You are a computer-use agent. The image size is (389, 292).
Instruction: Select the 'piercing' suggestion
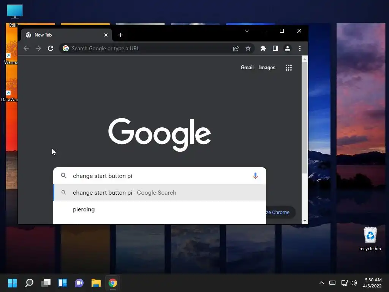(160, 209)
